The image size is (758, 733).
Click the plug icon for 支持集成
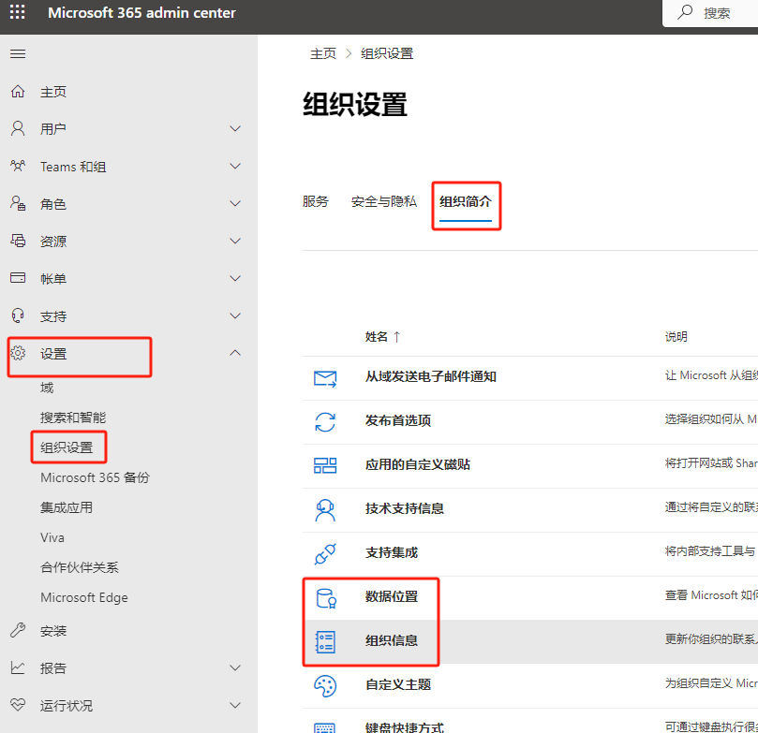(325, 554)
